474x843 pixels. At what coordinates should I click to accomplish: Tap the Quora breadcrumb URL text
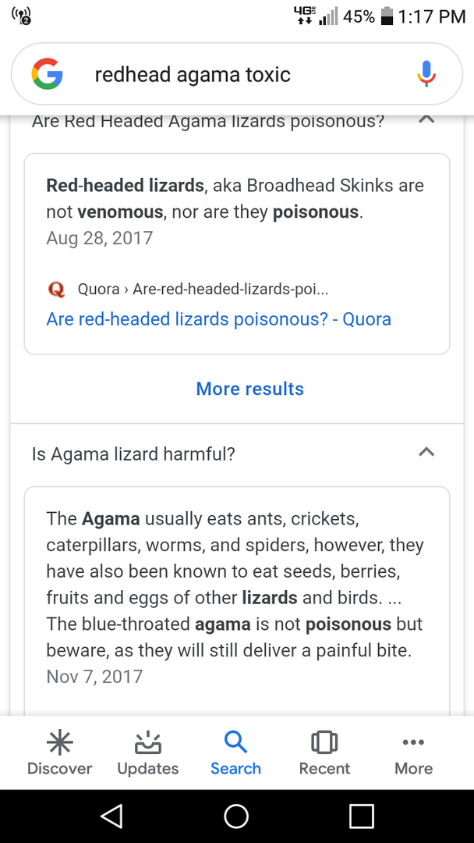203,290
